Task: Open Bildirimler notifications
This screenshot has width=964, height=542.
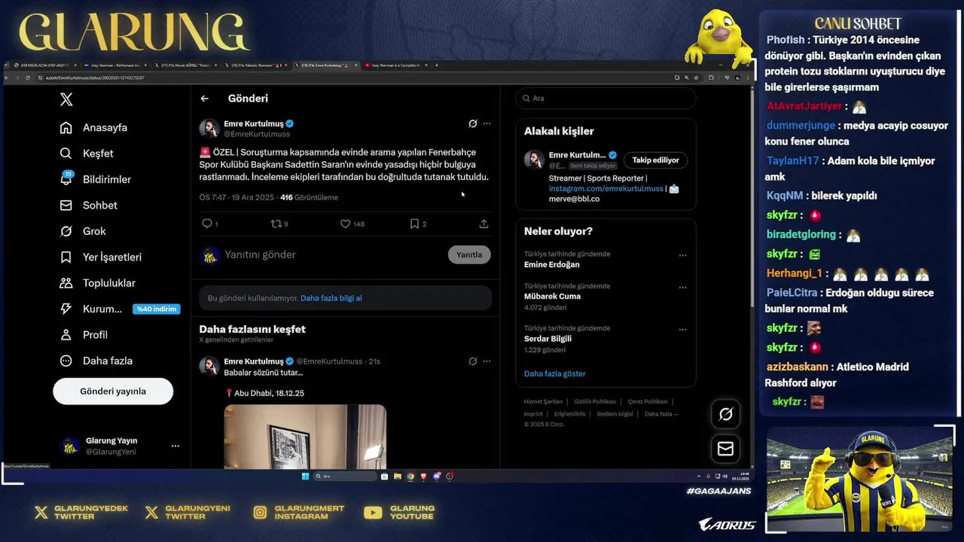Action: coord(96,179)
